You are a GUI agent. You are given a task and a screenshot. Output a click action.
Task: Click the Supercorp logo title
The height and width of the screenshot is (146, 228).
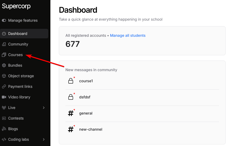16,6
